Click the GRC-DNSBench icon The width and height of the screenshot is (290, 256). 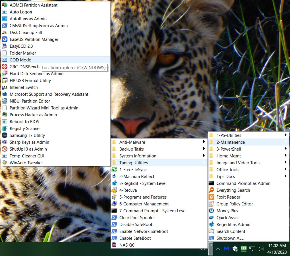[5, 67]
